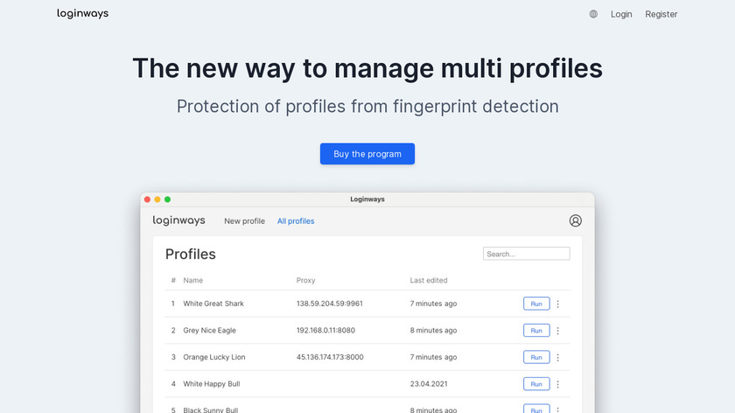Open the user account icon in Loginways app
Screen dimensions: 735x413
[575, 220]
